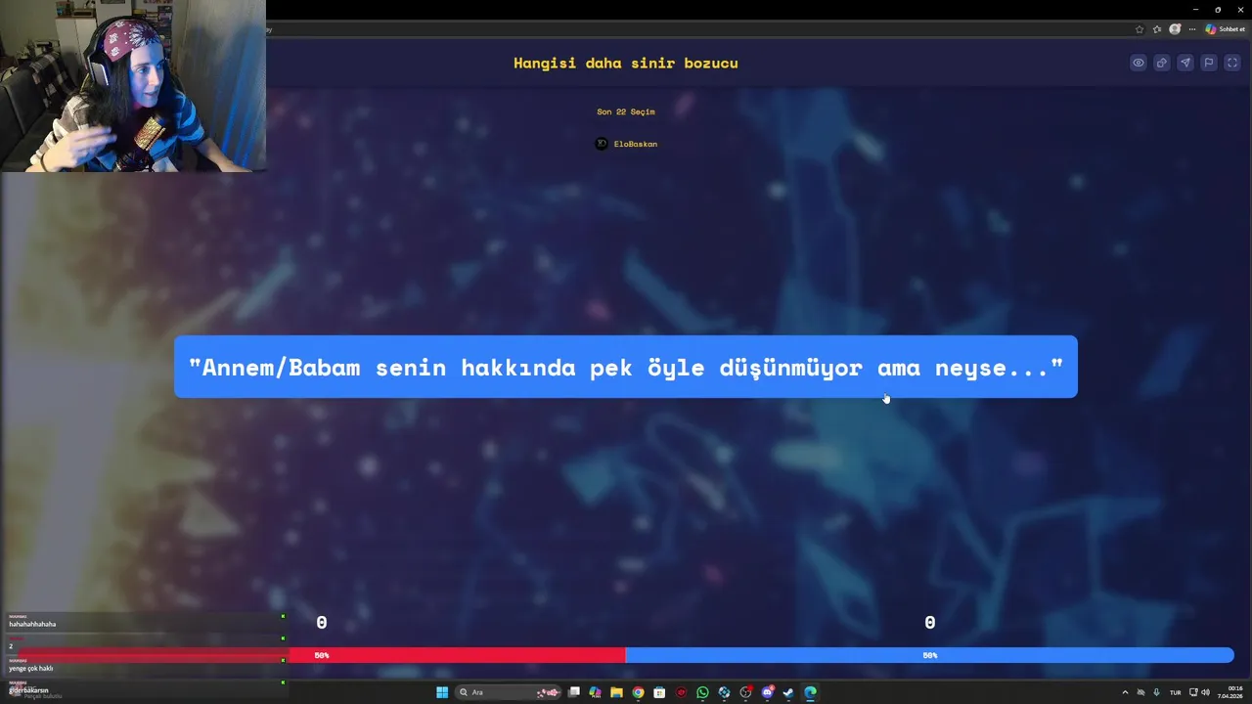
Task: Open the volume speaker tray icon
Action: click(1205, 692)
